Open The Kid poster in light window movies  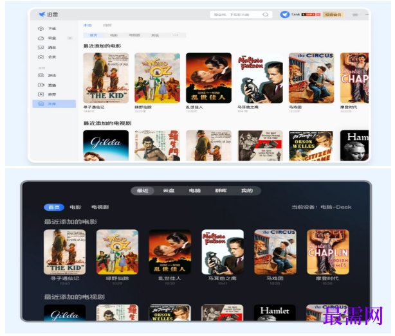(x=106, y=78)
